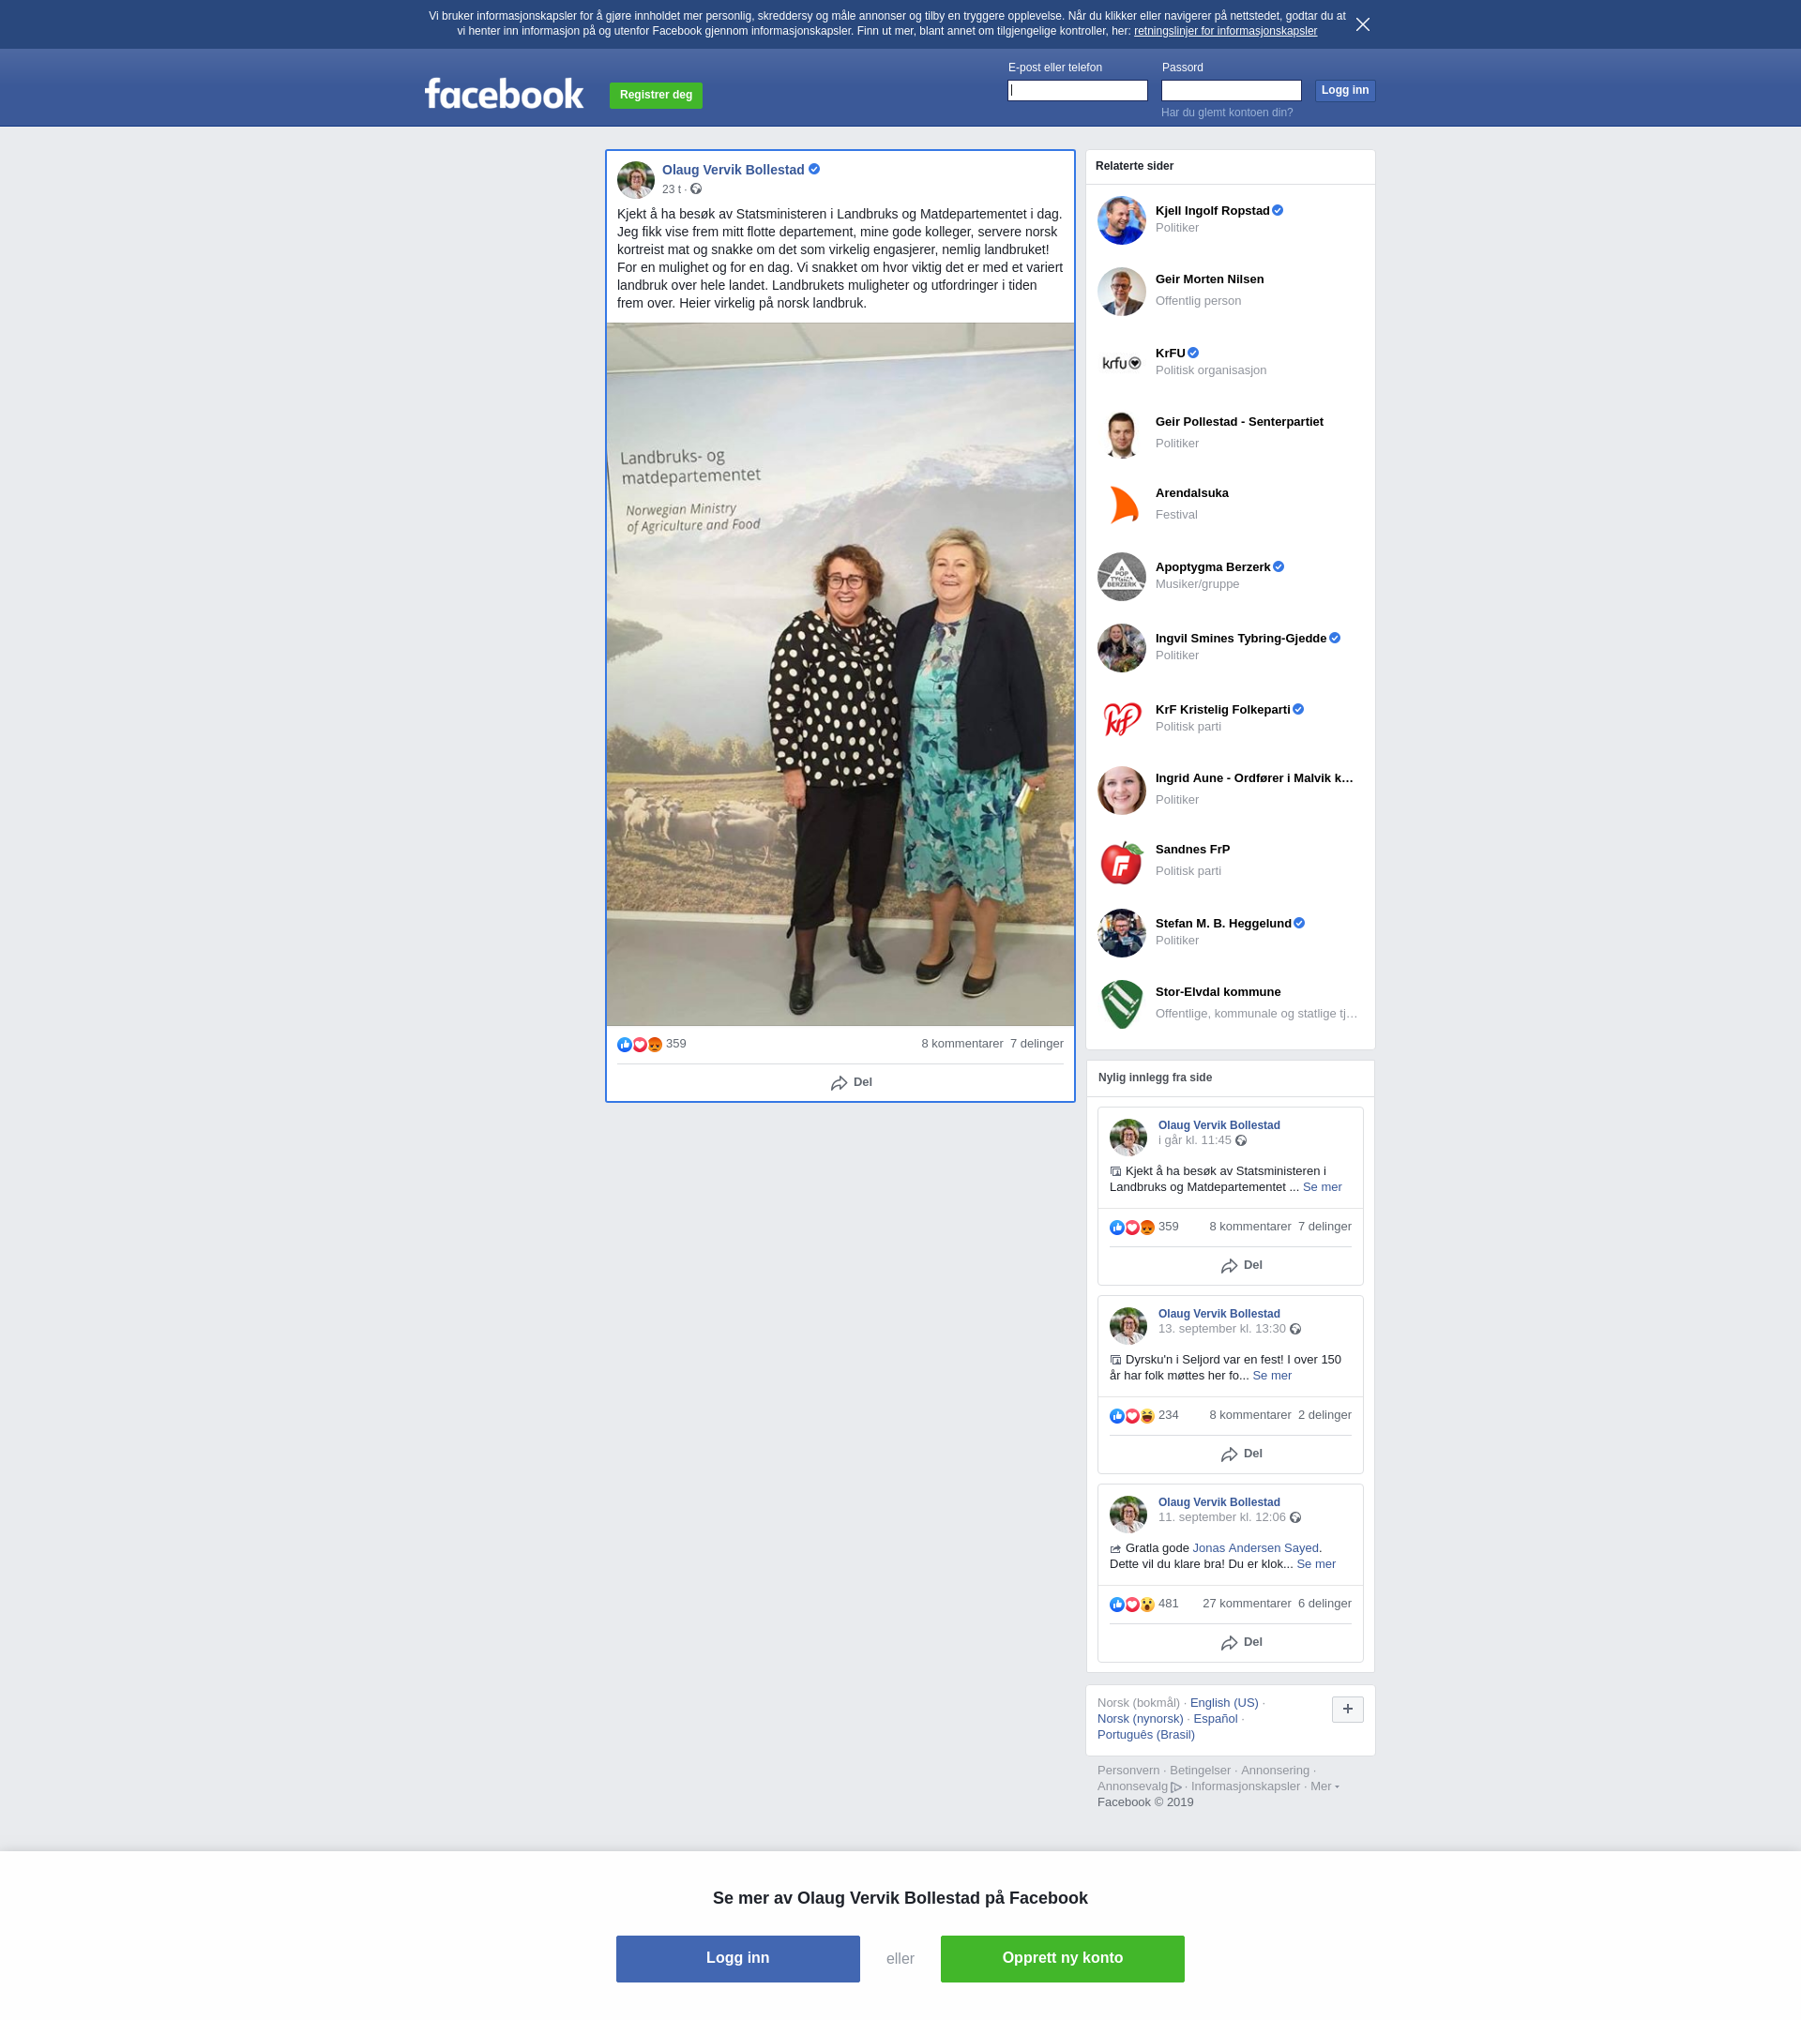The height and width of the screenshot is (2020, 1801).
Task: Click Del share button under main photo
Action: [x=851, y=1082]
